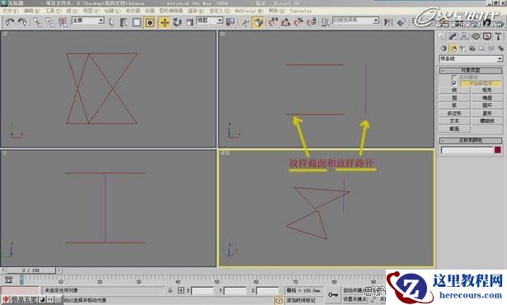Activate the Select and Rotate tool

(177, 22)
